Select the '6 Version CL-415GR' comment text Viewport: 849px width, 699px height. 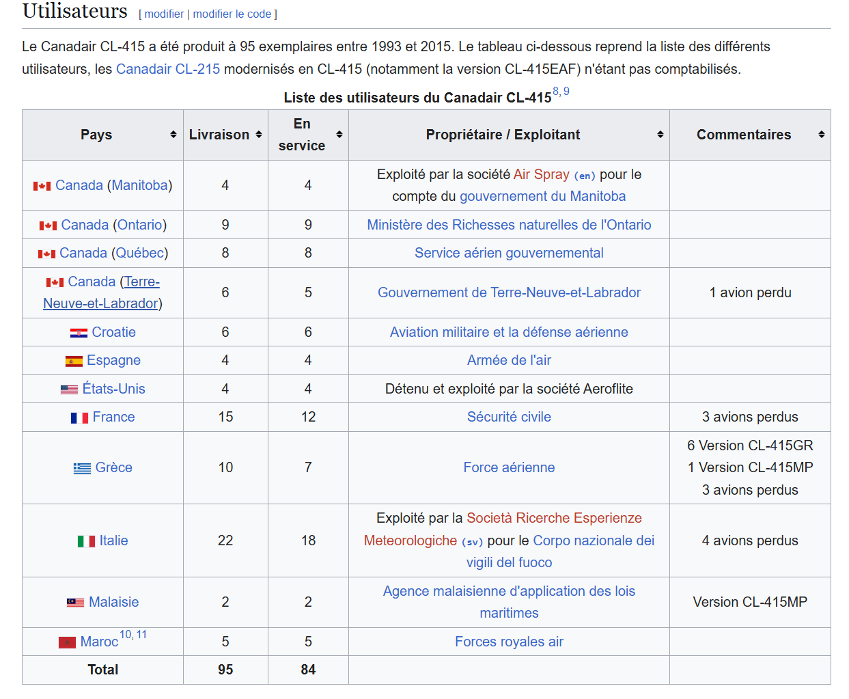click(x=750, y=446)
